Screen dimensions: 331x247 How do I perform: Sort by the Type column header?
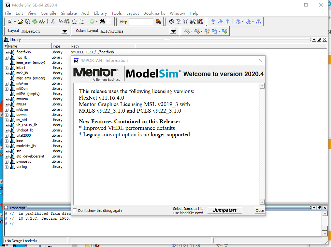[61, 46]
